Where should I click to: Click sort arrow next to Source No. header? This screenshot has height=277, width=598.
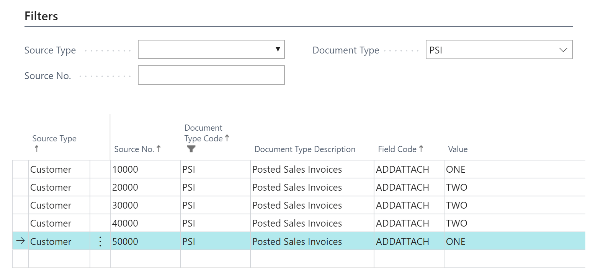(x=158, y=149)
